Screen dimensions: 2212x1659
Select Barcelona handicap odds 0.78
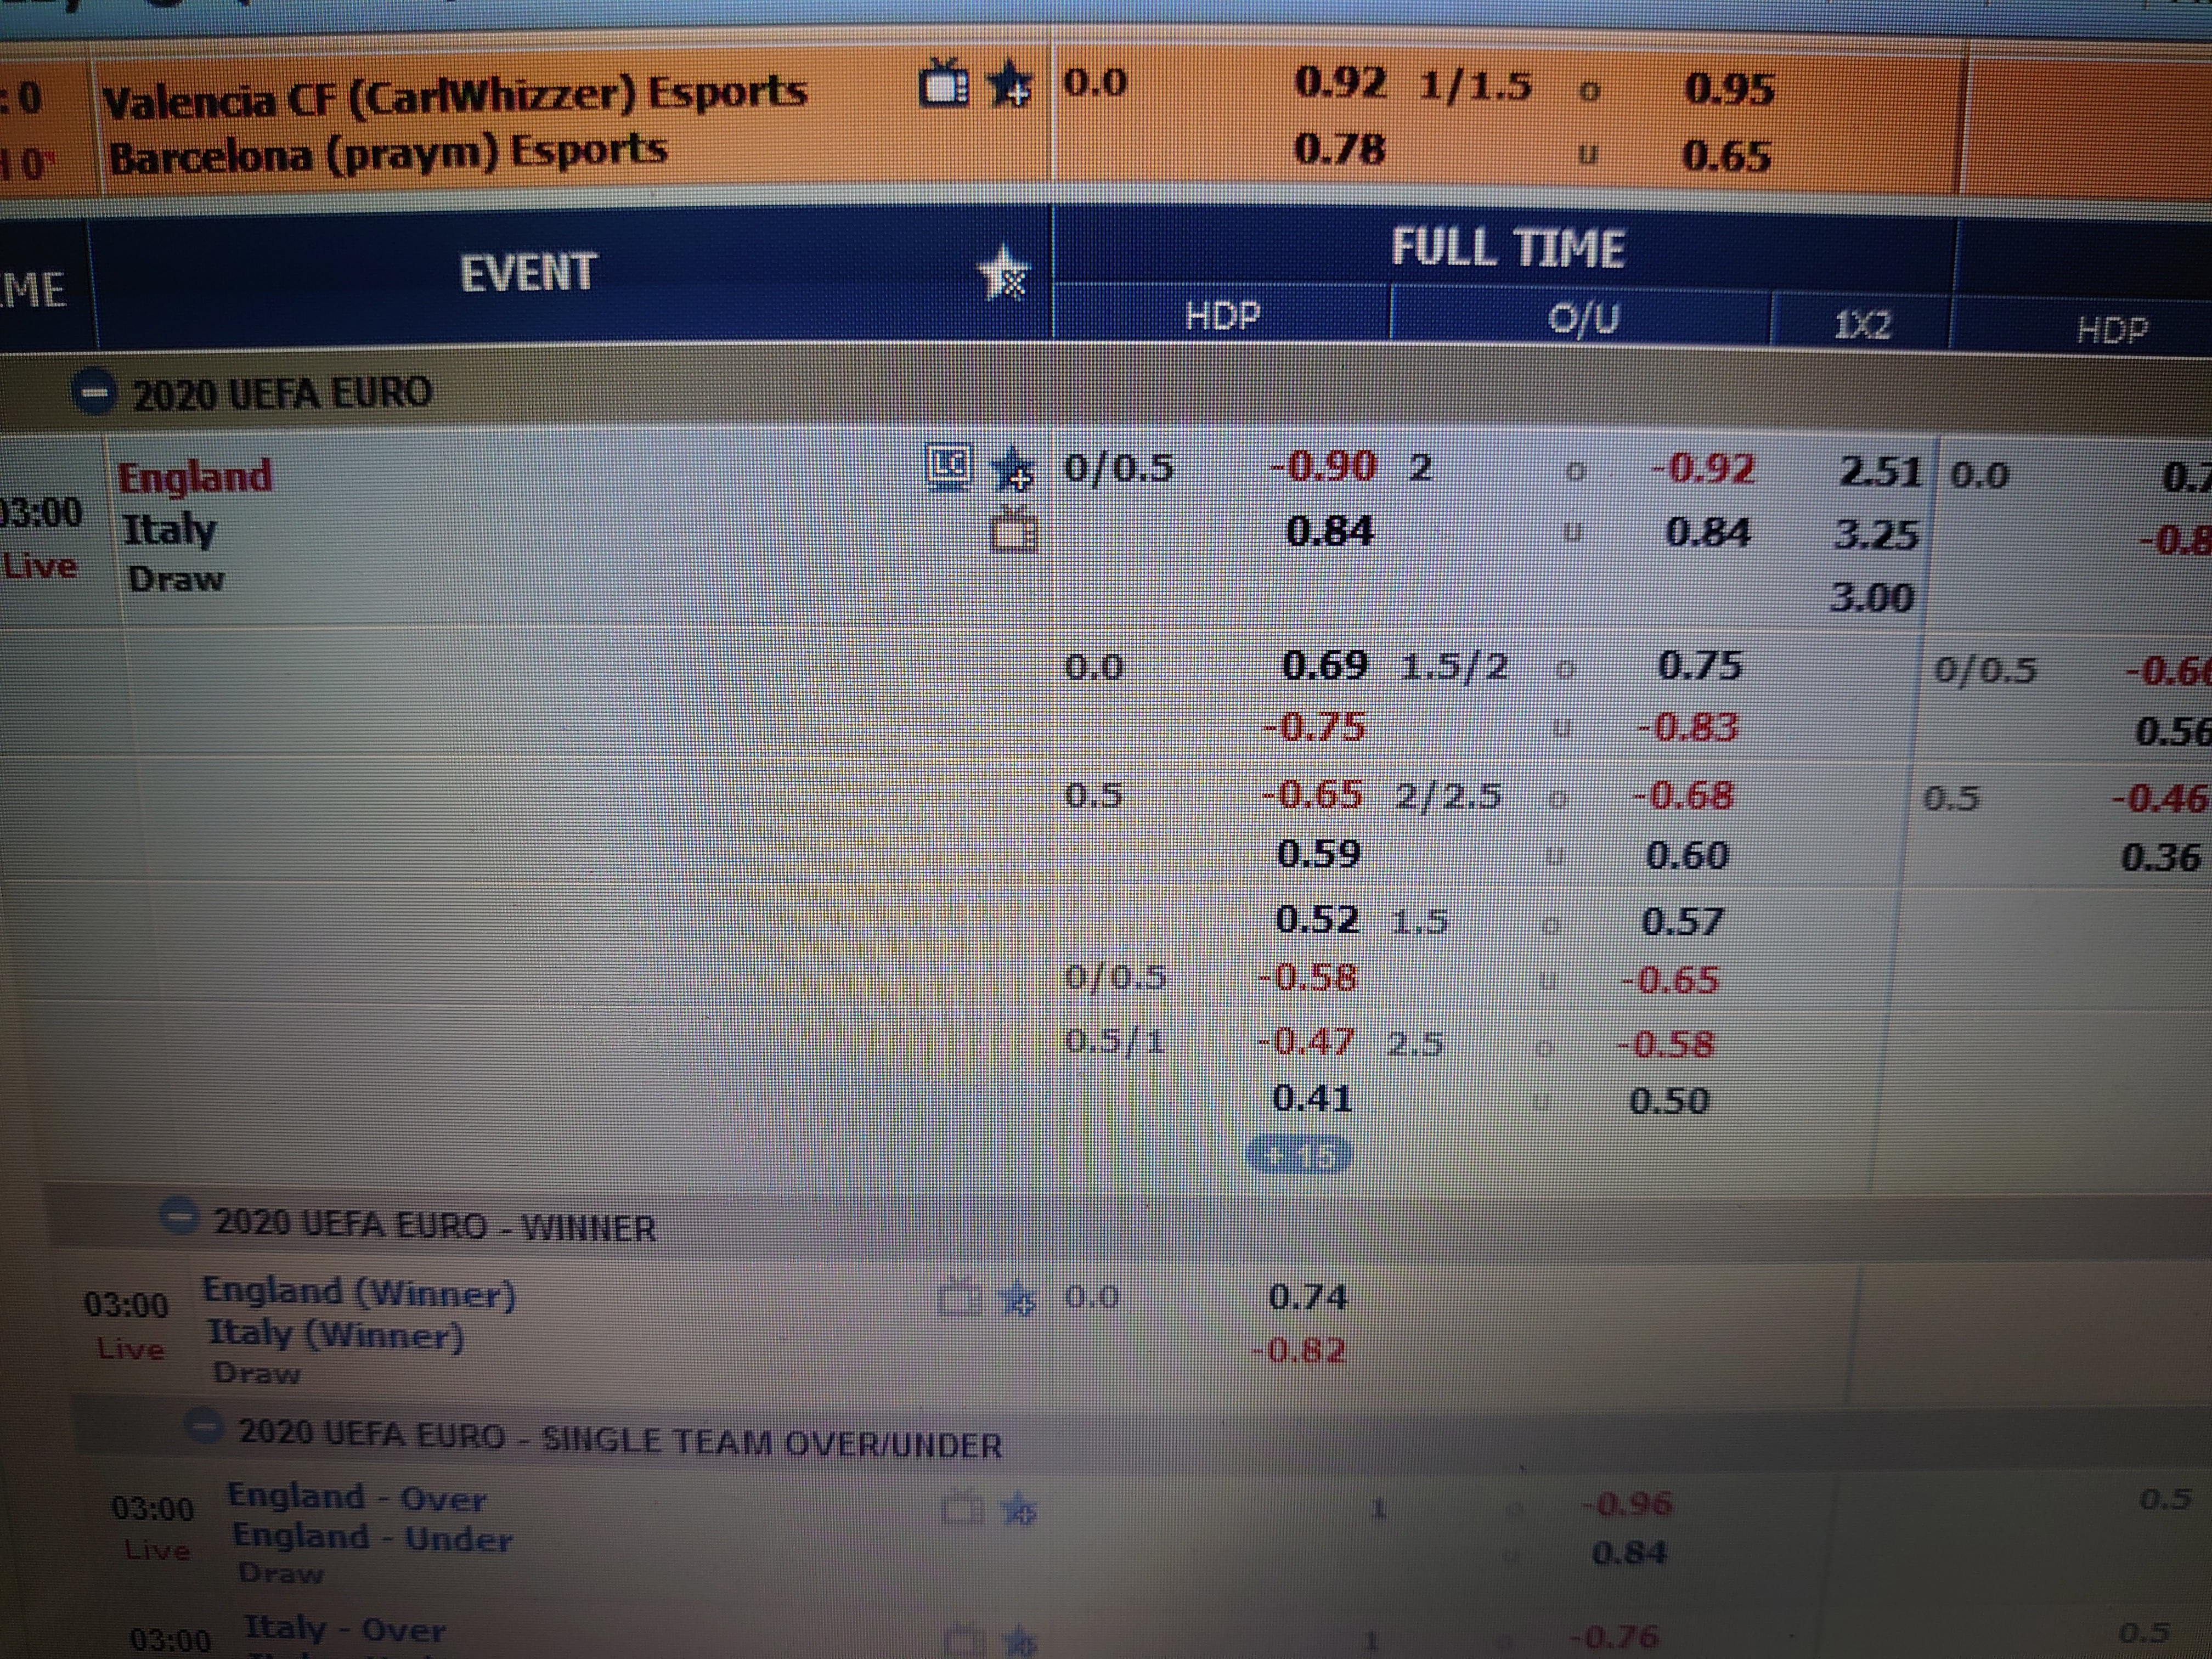(1339, 150)
